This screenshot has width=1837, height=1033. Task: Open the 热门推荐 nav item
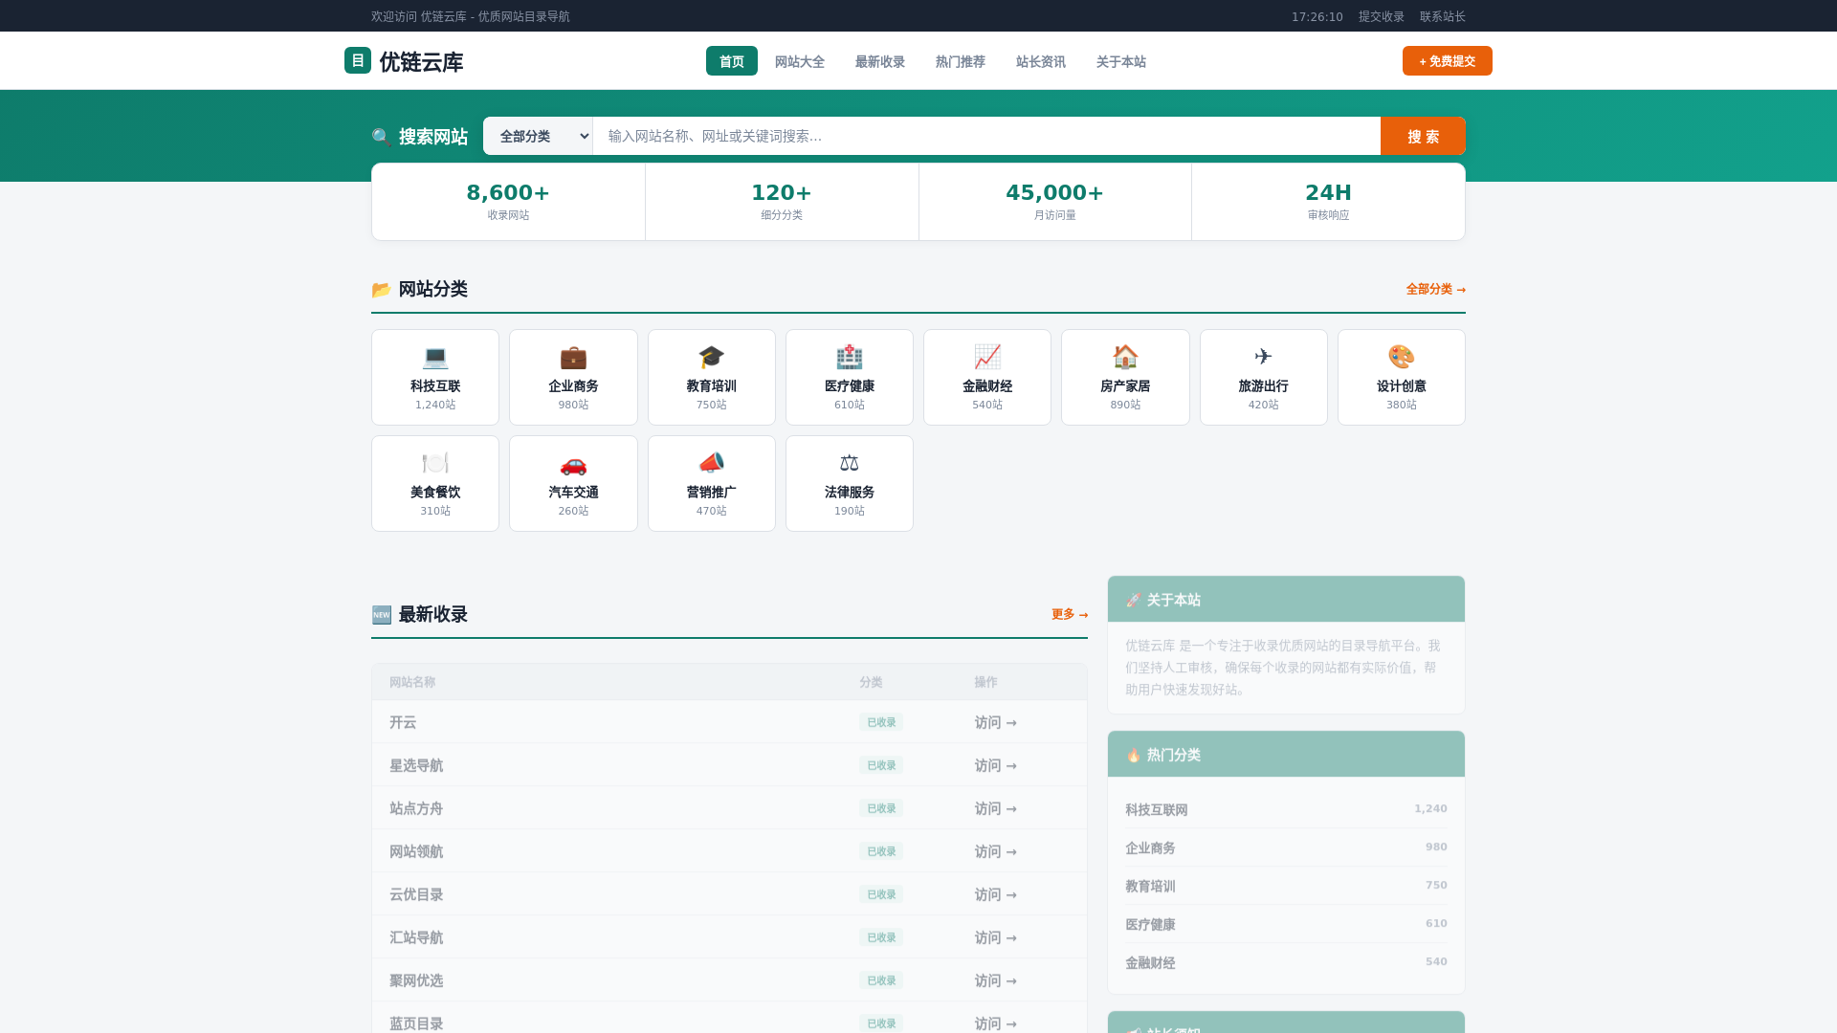pos(961,61)
